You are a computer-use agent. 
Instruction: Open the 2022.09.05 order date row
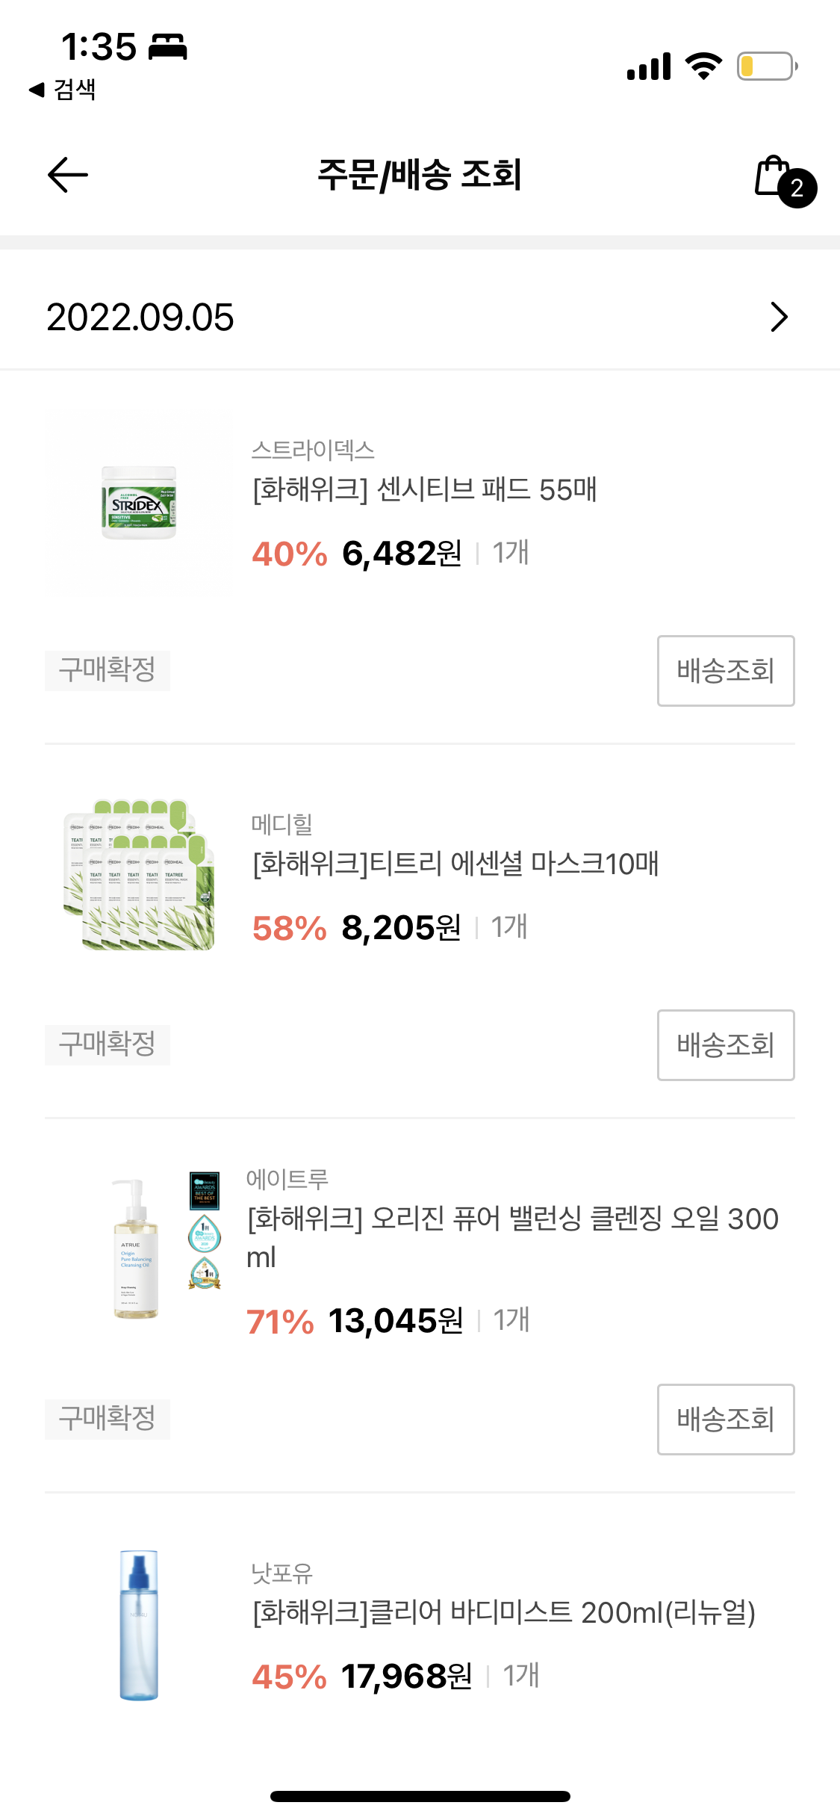(x=140, y=318)
